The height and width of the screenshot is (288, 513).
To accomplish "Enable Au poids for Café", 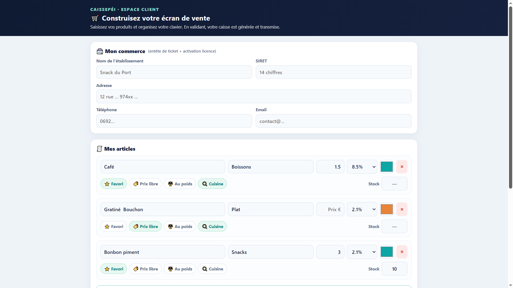I will pyautogui.click(x=180, y=184).
